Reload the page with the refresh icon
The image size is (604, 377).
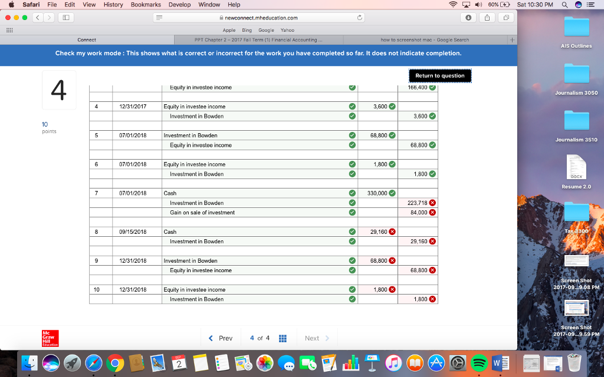pos(359,18)
